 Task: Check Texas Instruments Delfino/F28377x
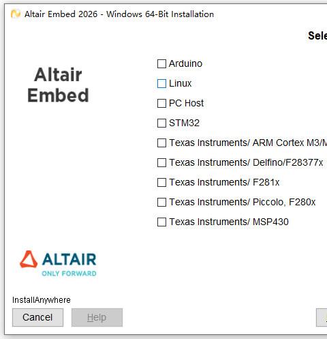click(161, 163)
